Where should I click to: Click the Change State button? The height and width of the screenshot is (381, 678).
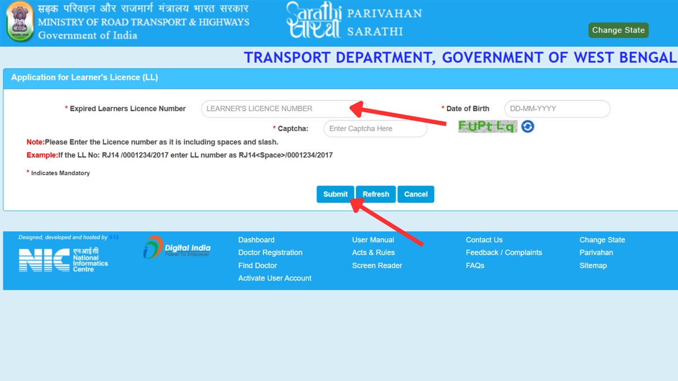[x=618, y=30]
